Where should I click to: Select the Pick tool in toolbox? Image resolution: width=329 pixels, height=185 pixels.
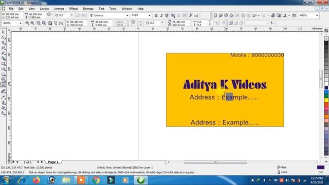[3, 32]
